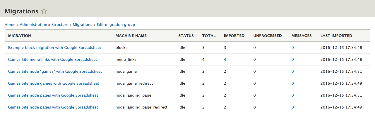Open the node_landing_page_redirect migration link
Screen dimensions: 375x119
tap(53, 107)
